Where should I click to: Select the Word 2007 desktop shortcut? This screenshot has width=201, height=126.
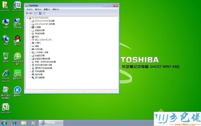[x=18, y=6]
